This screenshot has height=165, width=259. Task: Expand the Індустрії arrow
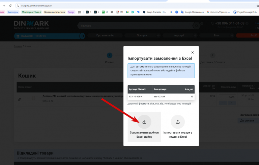click(x=195, y=35)
